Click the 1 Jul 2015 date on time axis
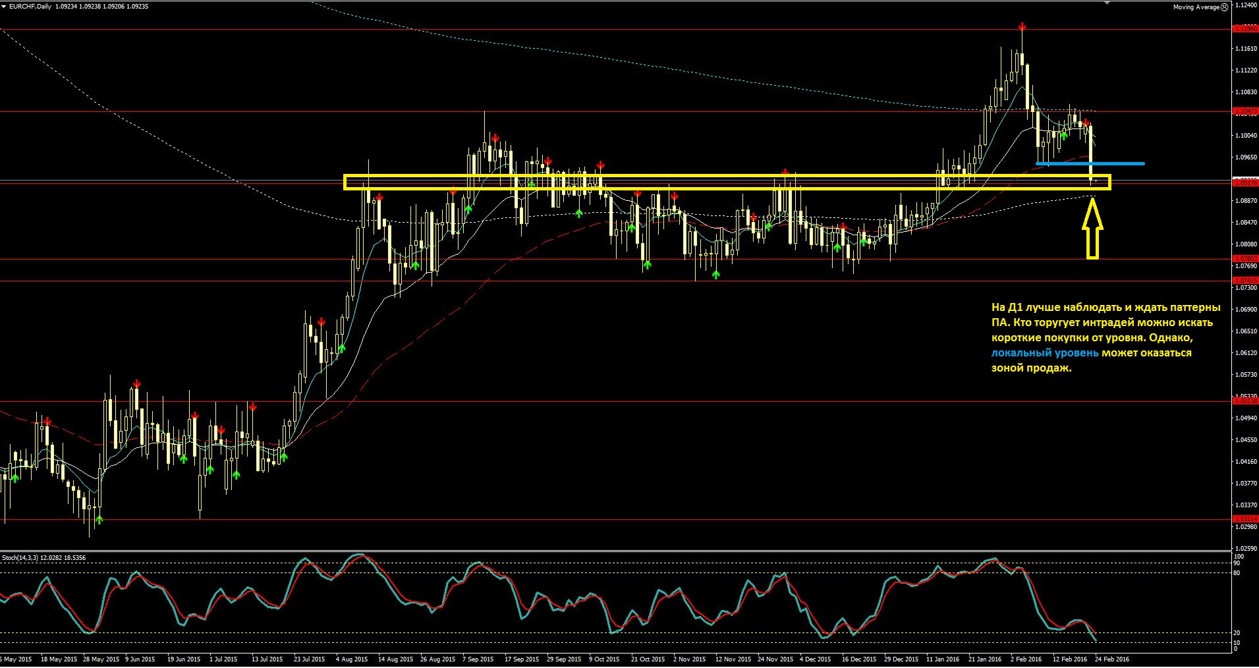This screenshot has height=668, width=1259. (x=223, y=659)
